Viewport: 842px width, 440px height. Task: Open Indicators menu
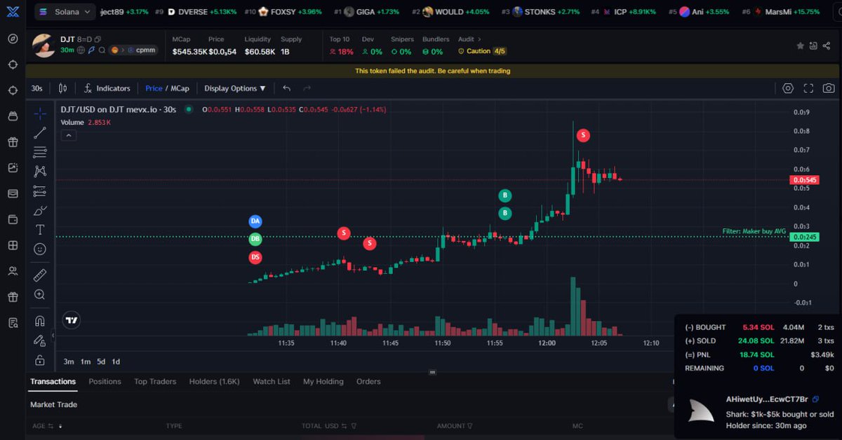click(x=107, y=88)
